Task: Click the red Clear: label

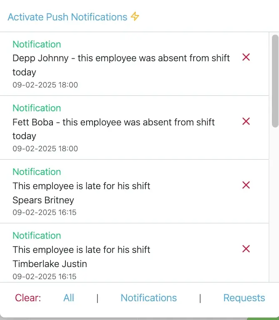Action: click(28, 298)
